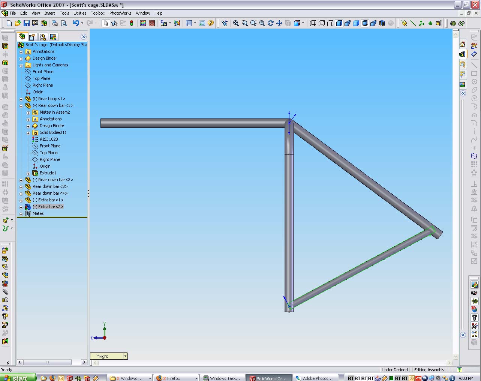Image resolution: width=481 pixels, height=381 pixels.
Task: Click the Windows Start button
Action: coord(18,378)
